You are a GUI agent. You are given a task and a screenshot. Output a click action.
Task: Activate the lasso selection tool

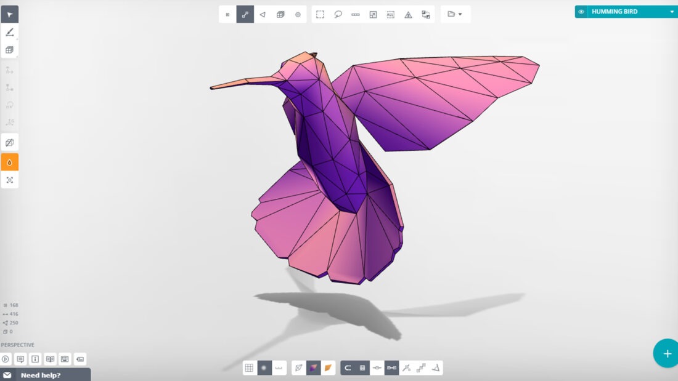pyautogui.click(x=337, y=14)
